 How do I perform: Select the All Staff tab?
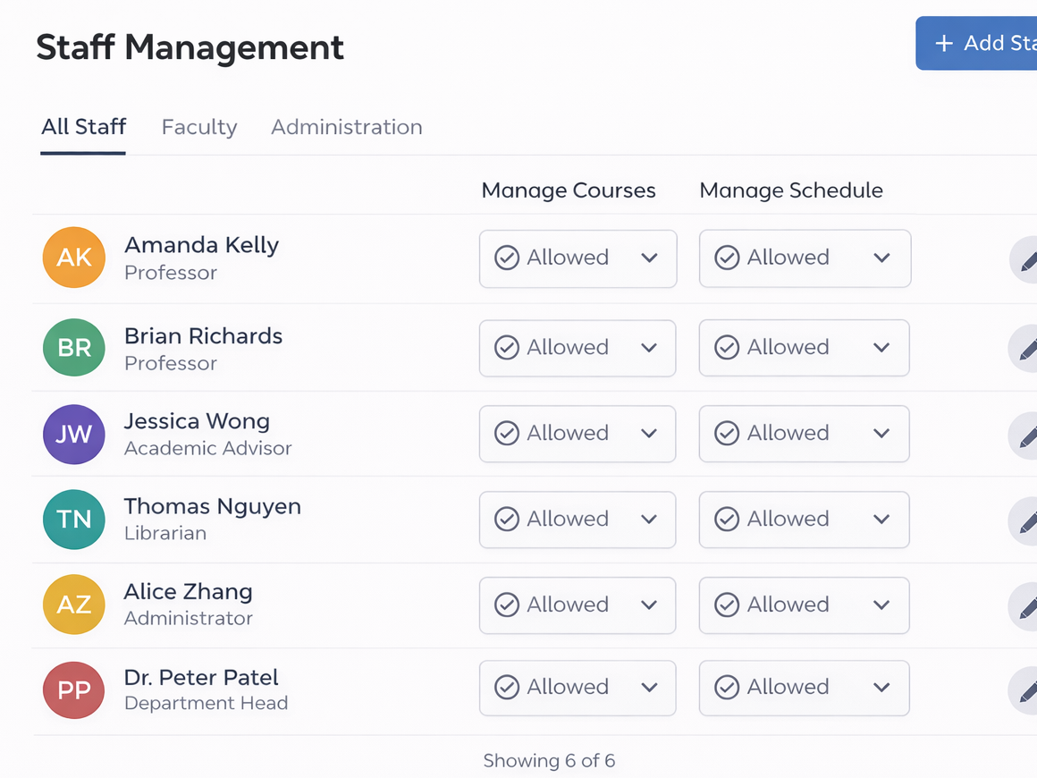click(83, 127)
